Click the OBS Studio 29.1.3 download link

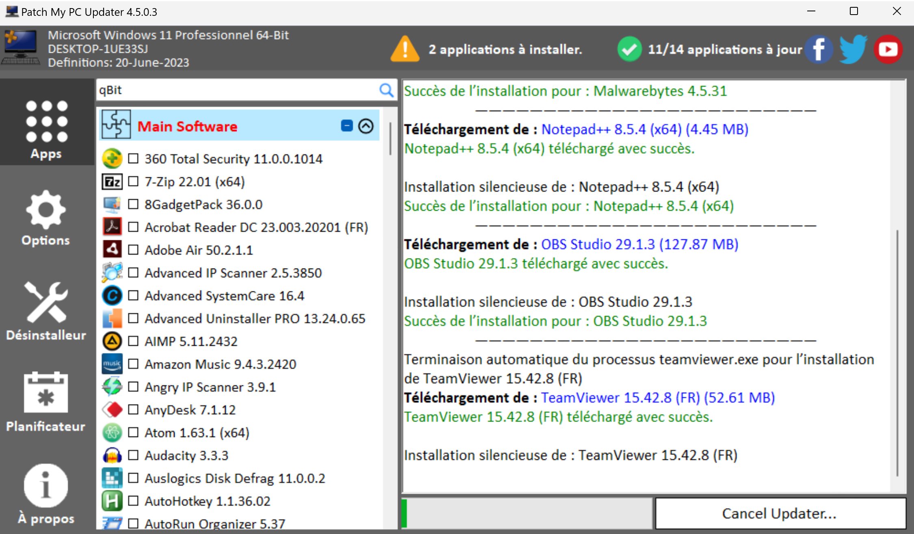point(640,244)
